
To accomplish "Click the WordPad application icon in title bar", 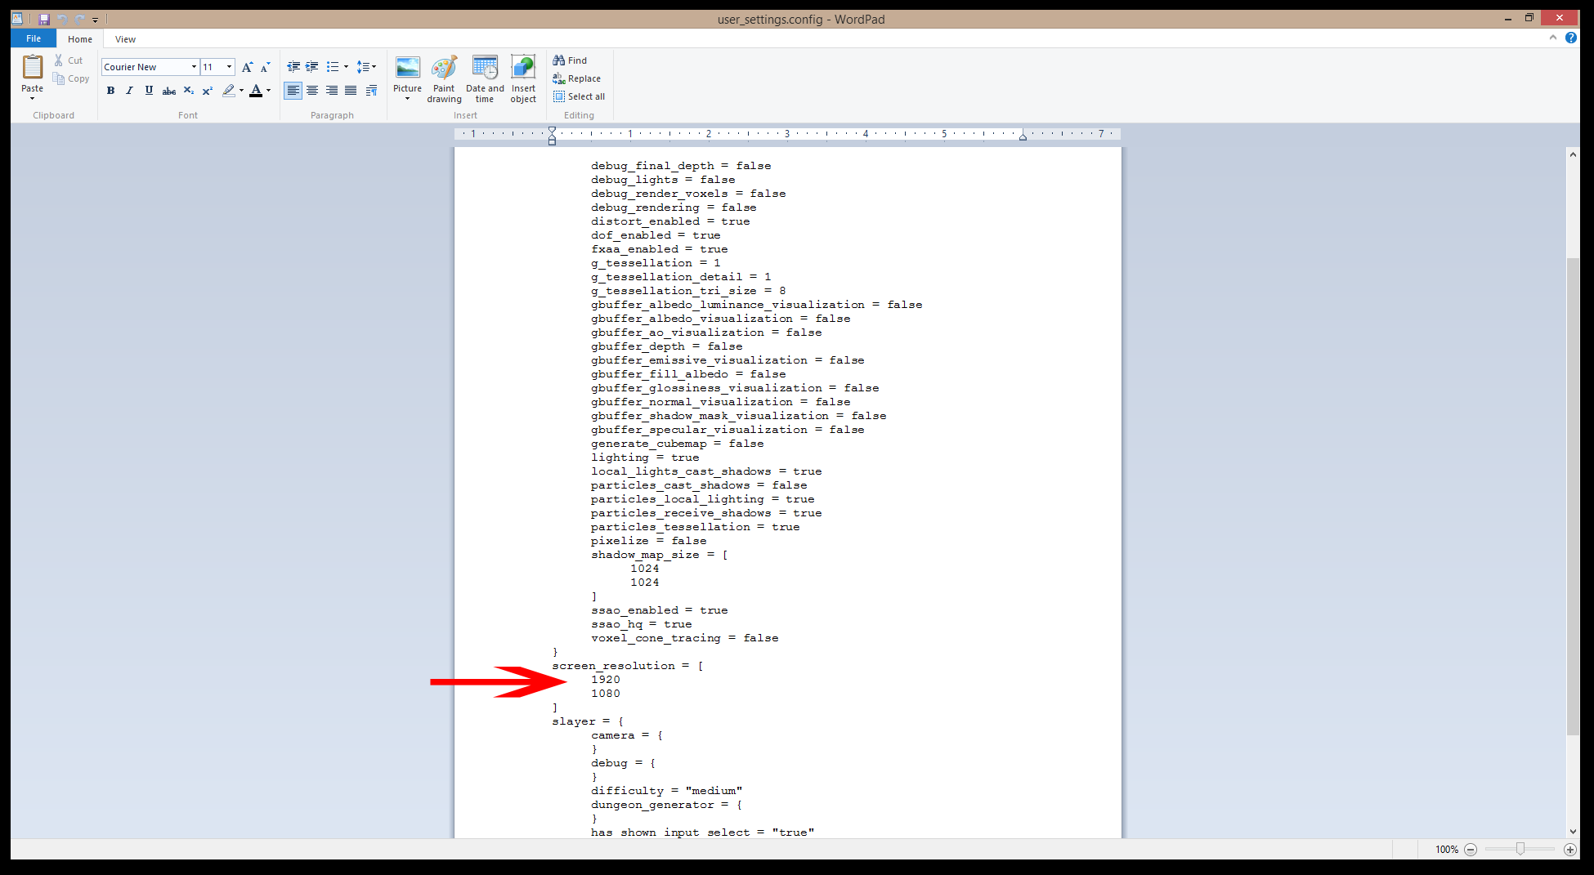I will [x=17, y=19].
